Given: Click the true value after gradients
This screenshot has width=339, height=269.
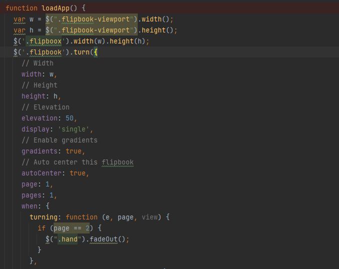Looking at the screenshot, I should (x=73, y=151).
